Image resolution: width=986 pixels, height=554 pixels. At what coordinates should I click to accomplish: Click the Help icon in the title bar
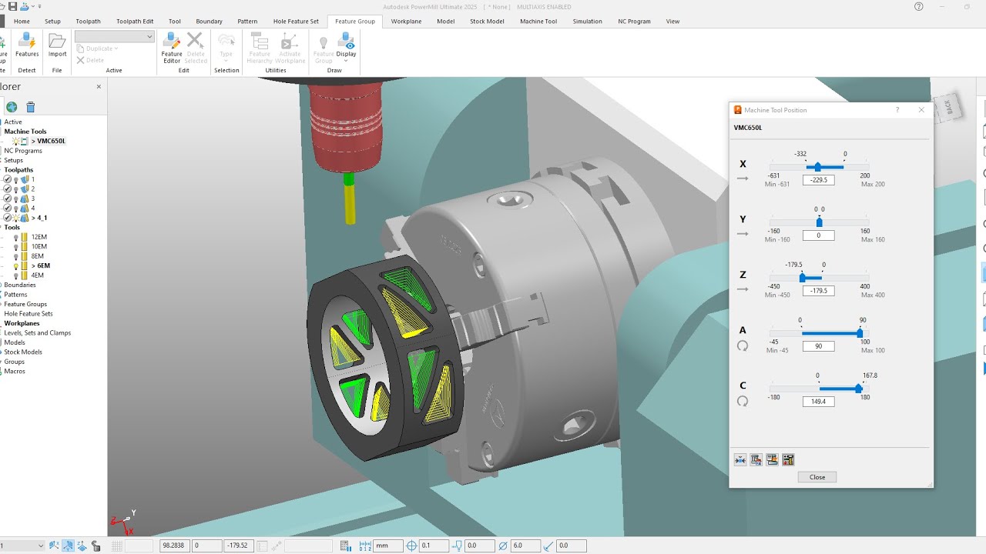[919, 6]
